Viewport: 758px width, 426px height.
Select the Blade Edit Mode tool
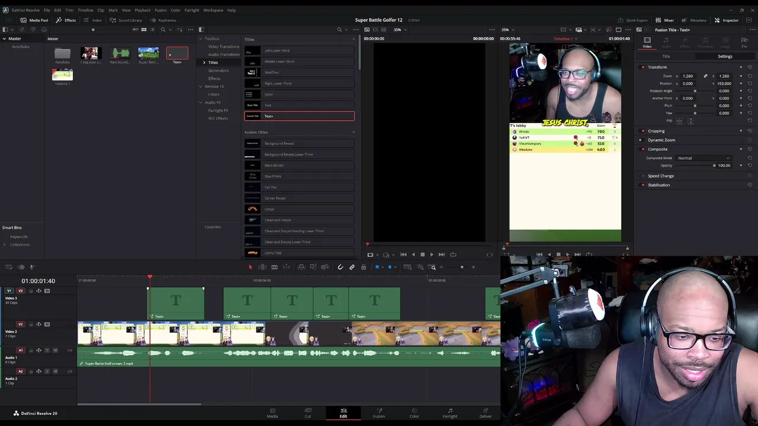[275, 267]
